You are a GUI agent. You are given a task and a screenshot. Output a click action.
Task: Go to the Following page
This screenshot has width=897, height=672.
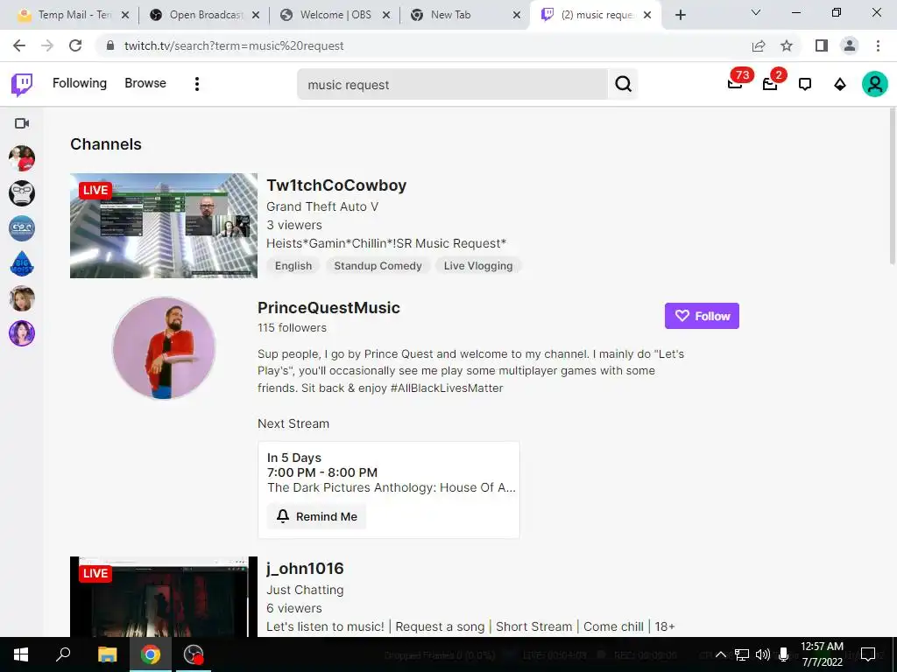pos(80,83)
